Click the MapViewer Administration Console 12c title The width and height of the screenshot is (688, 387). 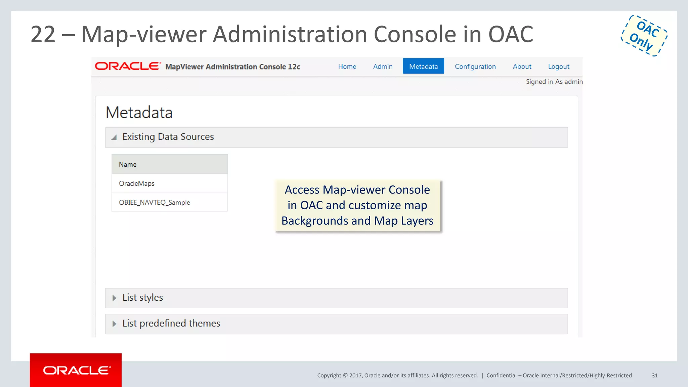[x=232, y=67]
